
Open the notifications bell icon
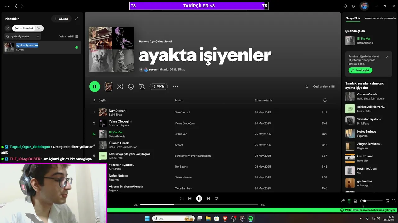coord(345,6)
